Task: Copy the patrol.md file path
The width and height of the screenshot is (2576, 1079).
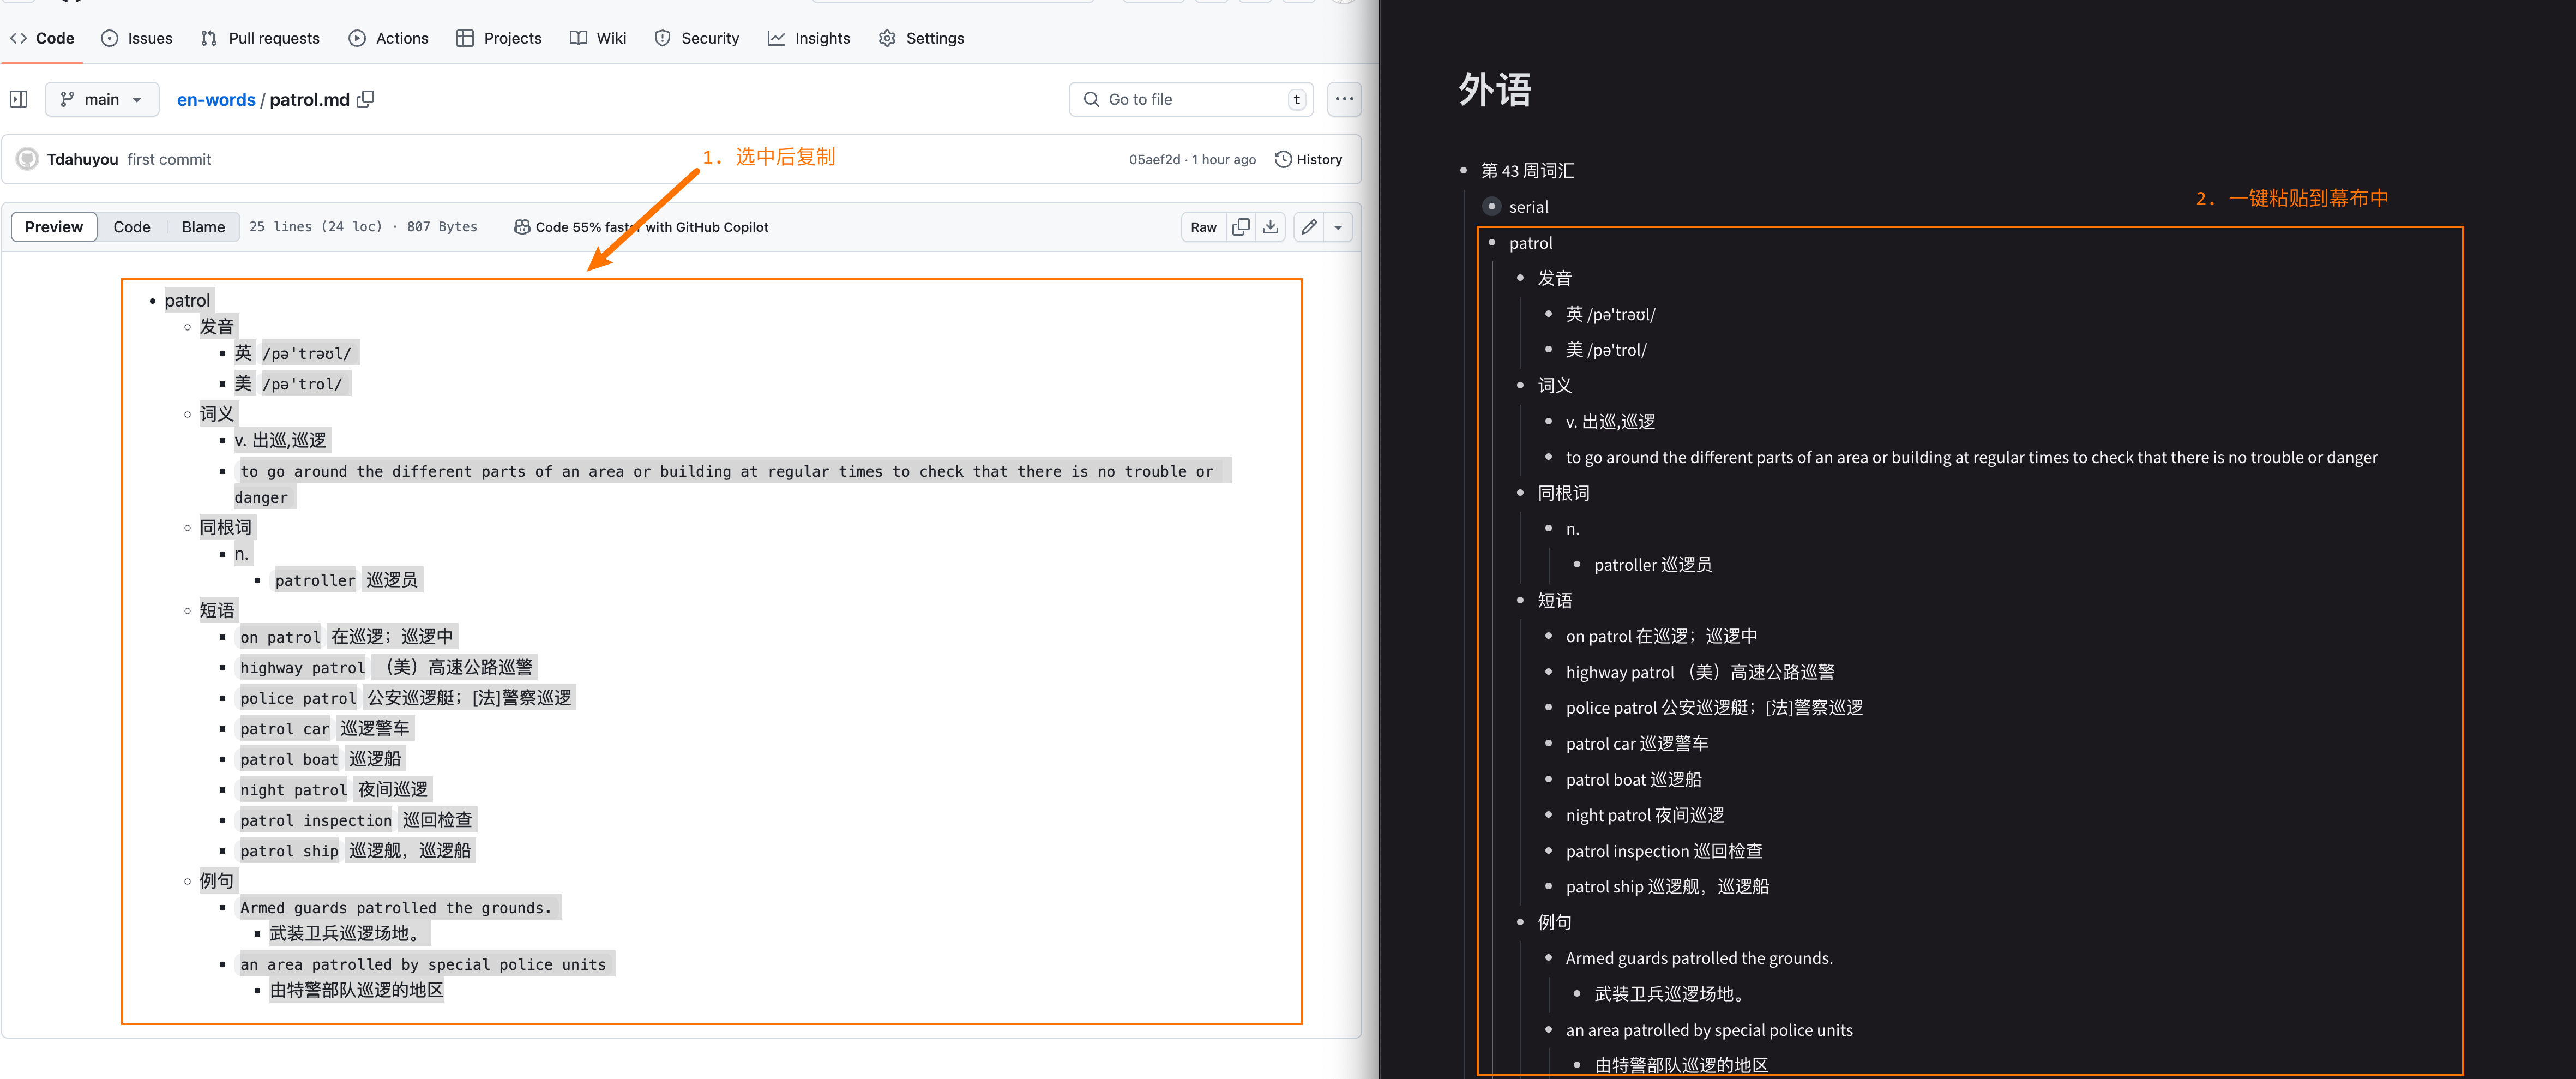Action: [x=366, y=99]
